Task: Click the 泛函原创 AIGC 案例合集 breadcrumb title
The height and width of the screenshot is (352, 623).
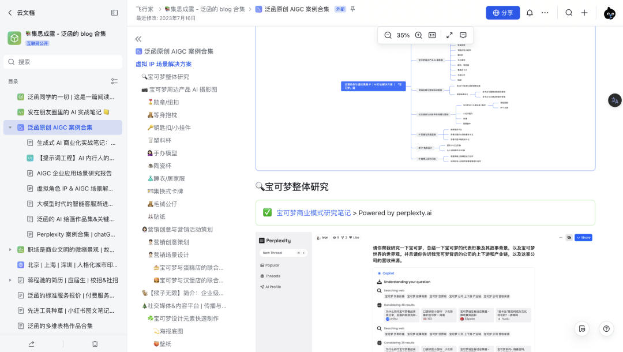Action: tap(297, 9)
